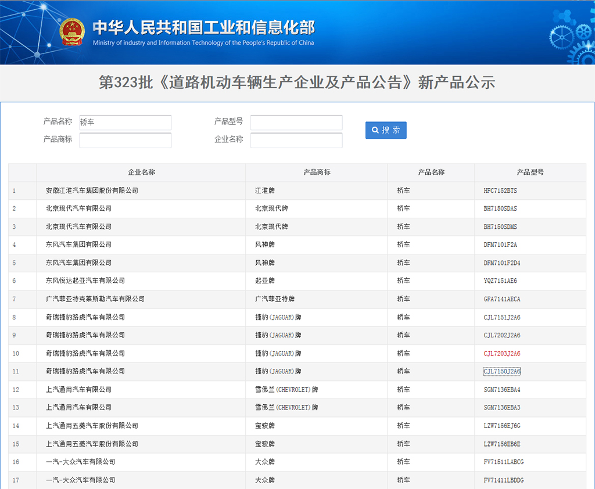Click the 产品名称 column header
Screen dimensions: 595x489
tap(431, 172)
